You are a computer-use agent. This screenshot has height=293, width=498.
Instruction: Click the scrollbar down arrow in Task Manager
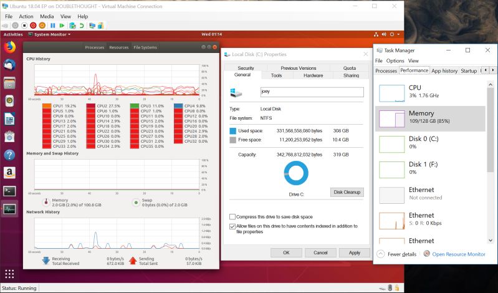tap(491, 241)
